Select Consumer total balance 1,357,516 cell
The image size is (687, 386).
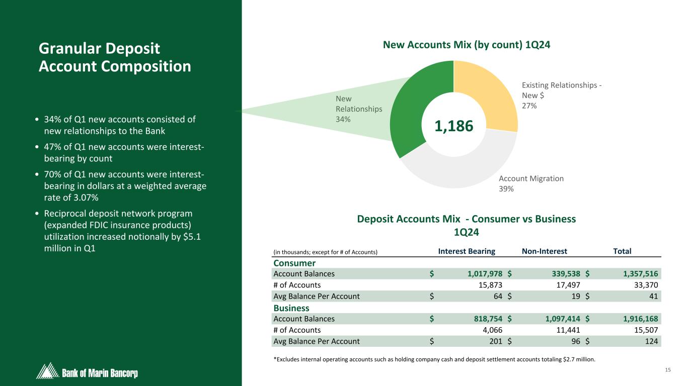click(x=632, y=274)
